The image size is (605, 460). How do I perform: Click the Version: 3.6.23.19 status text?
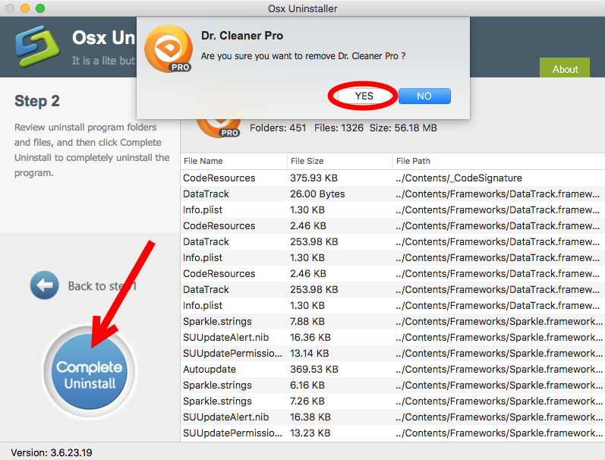pos(52,452)
